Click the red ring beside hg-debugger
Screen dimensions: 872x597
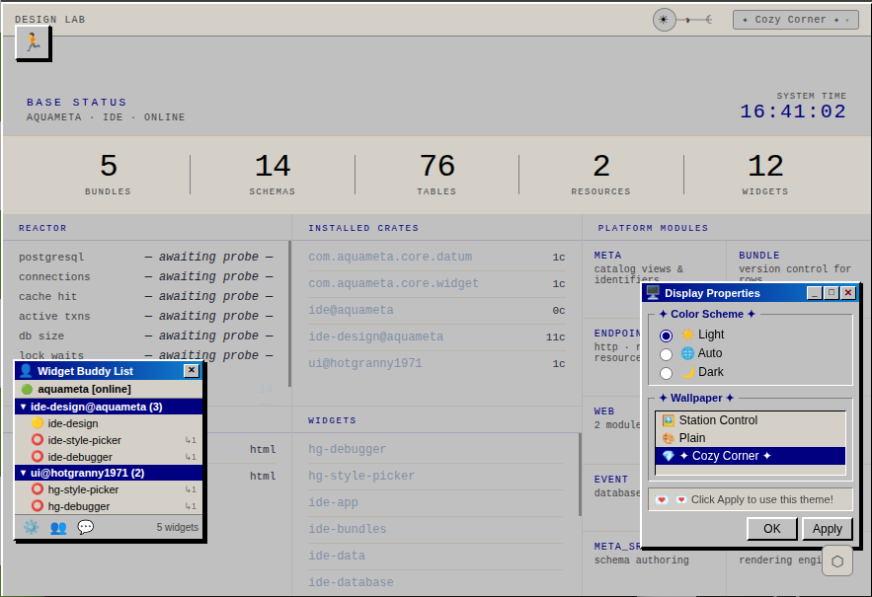coord(38,506)
